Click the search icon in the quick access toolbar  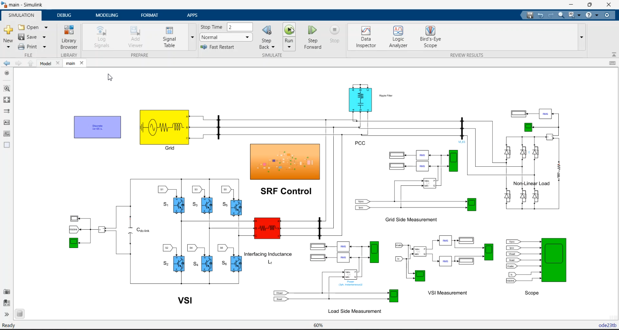coord(561,15)
